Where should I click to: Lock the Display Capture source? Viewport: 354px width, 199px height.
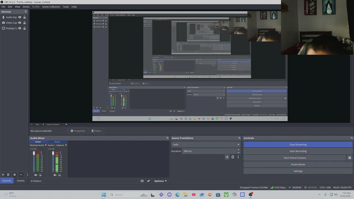[x=24, y=28]
